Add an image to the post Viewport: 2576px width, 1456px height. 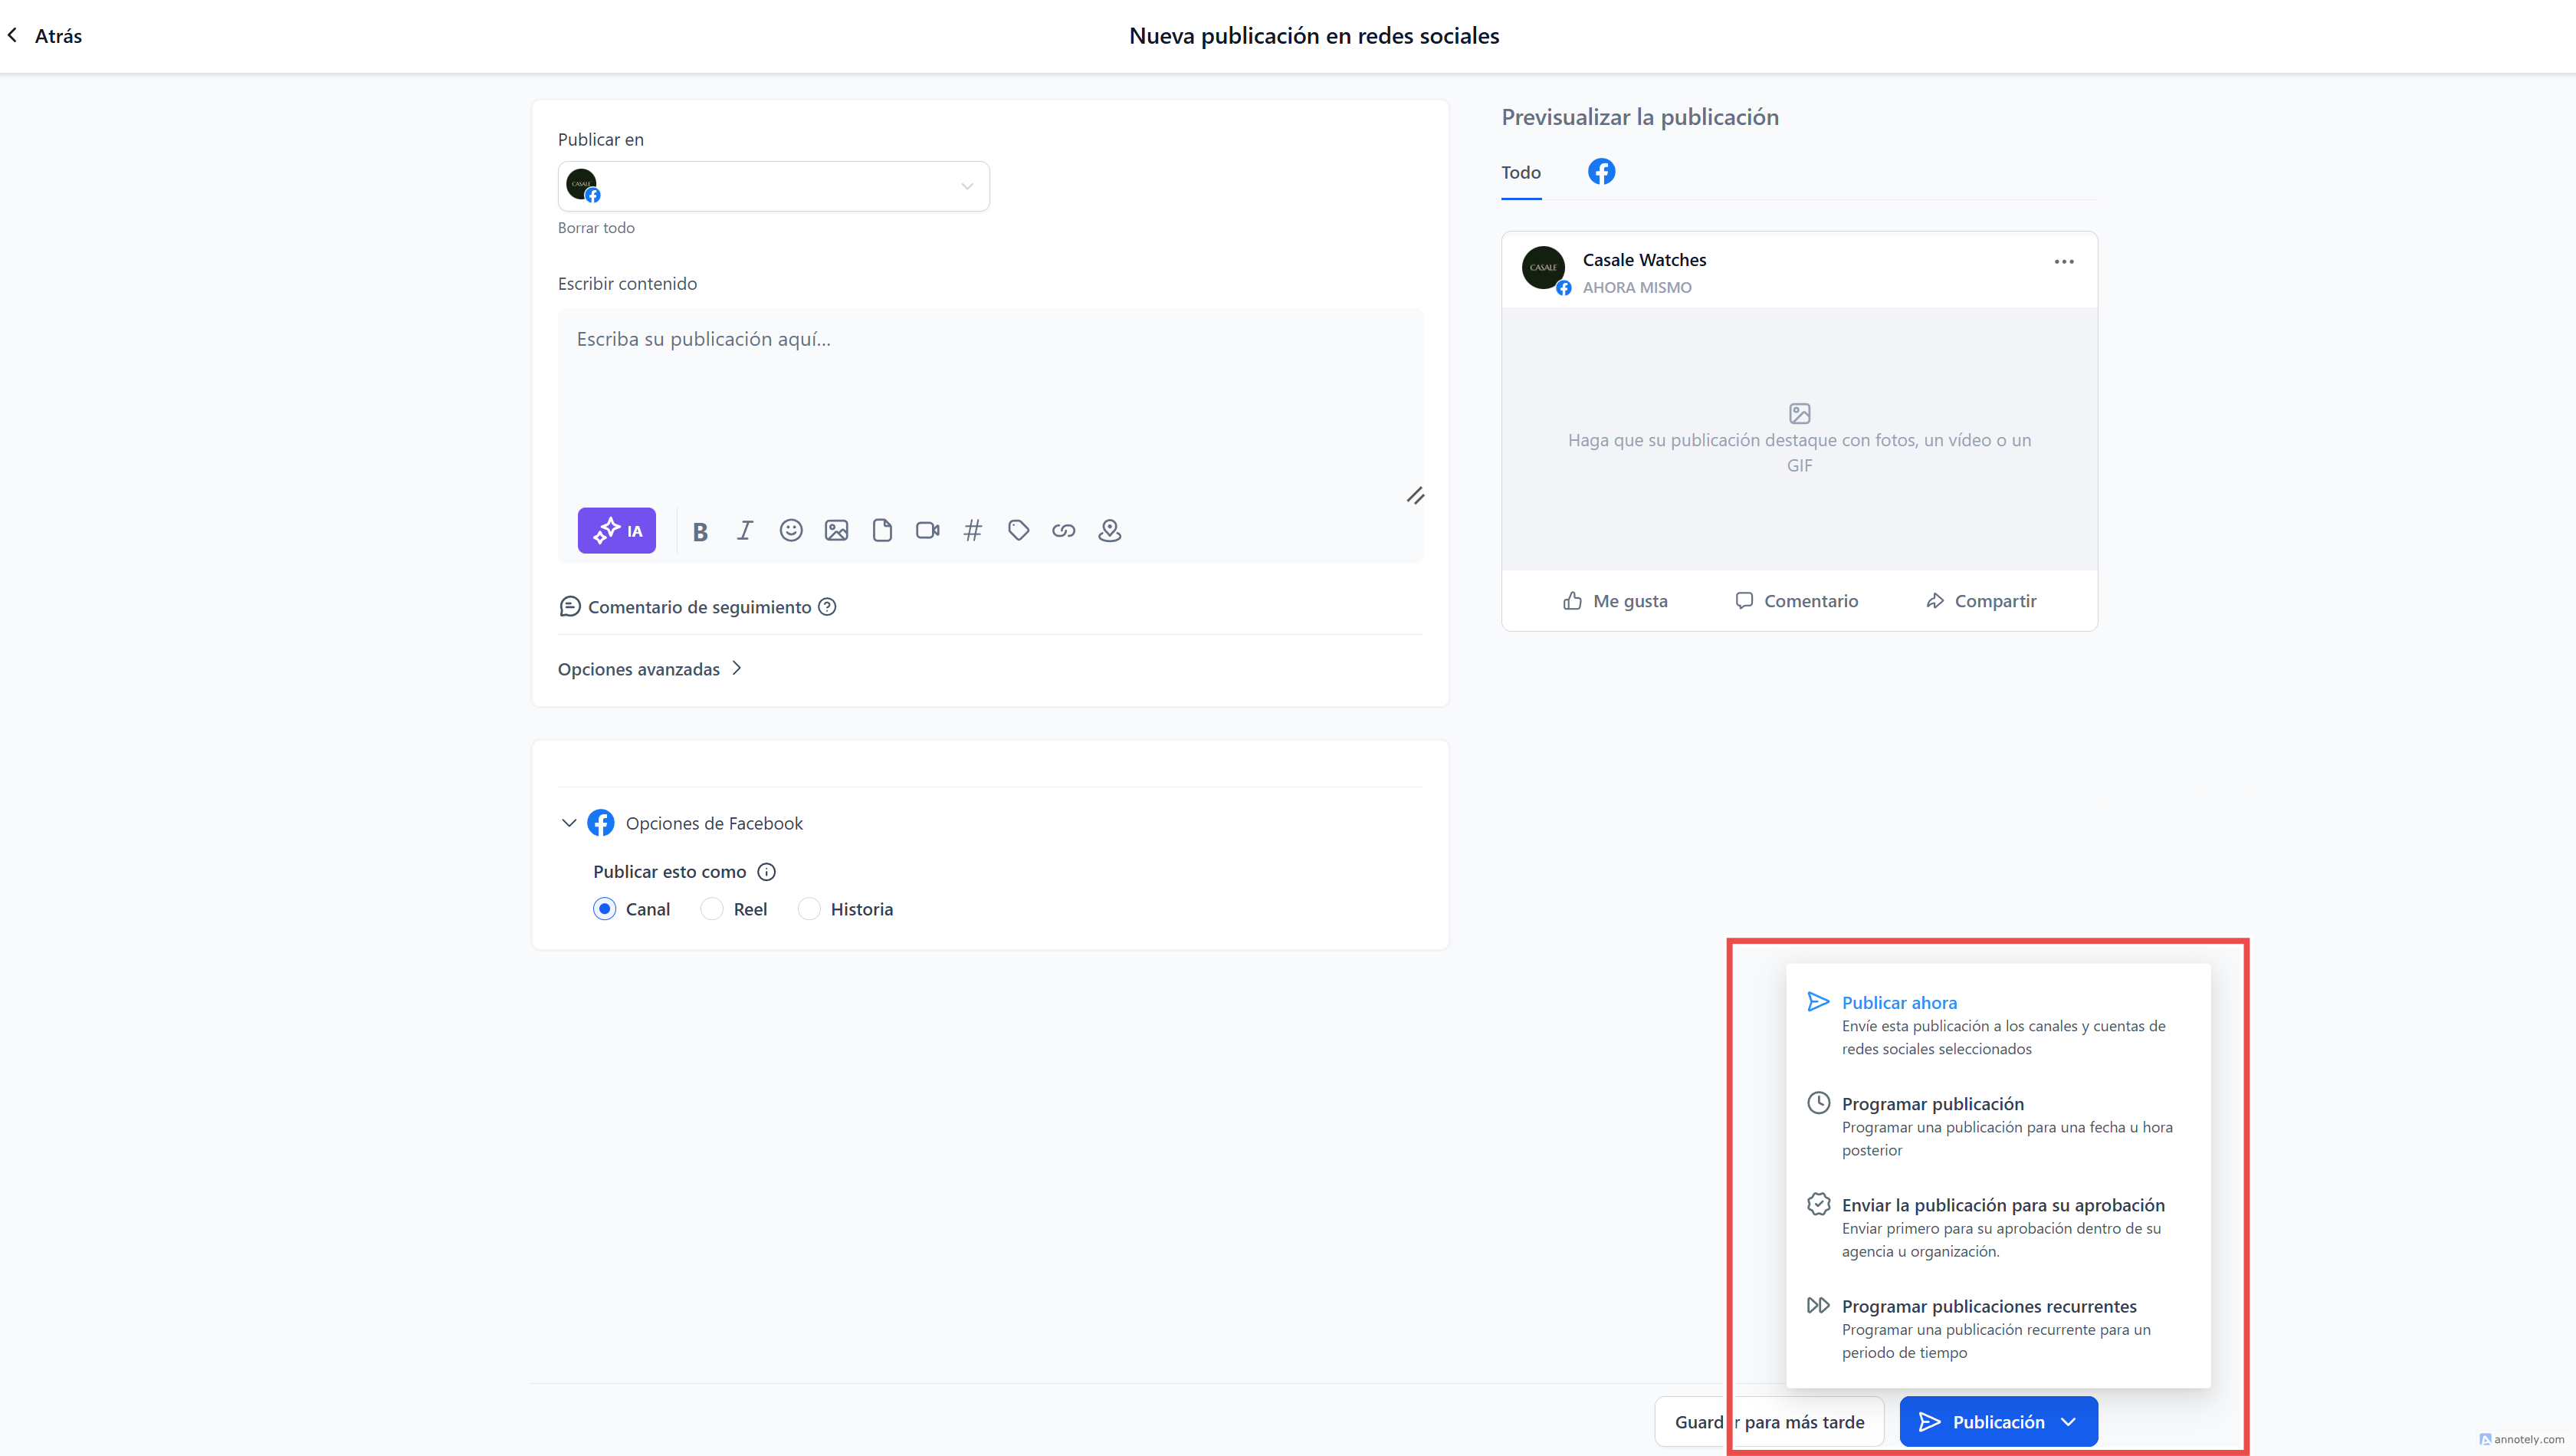pos(836,531)
